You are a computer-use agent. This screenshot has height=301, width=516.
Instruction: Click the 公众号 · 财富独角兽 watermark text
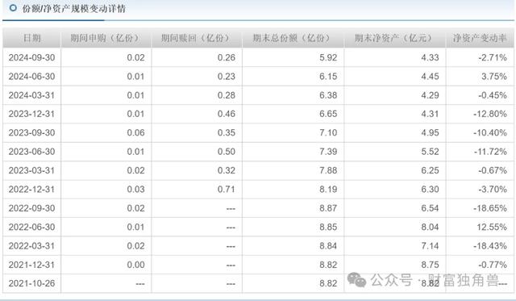point(435,280)
